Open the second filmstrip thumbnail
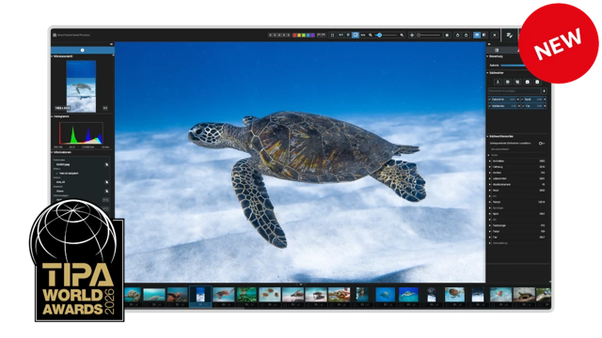Screen dimensions: 602x338 tap(154, 295)
